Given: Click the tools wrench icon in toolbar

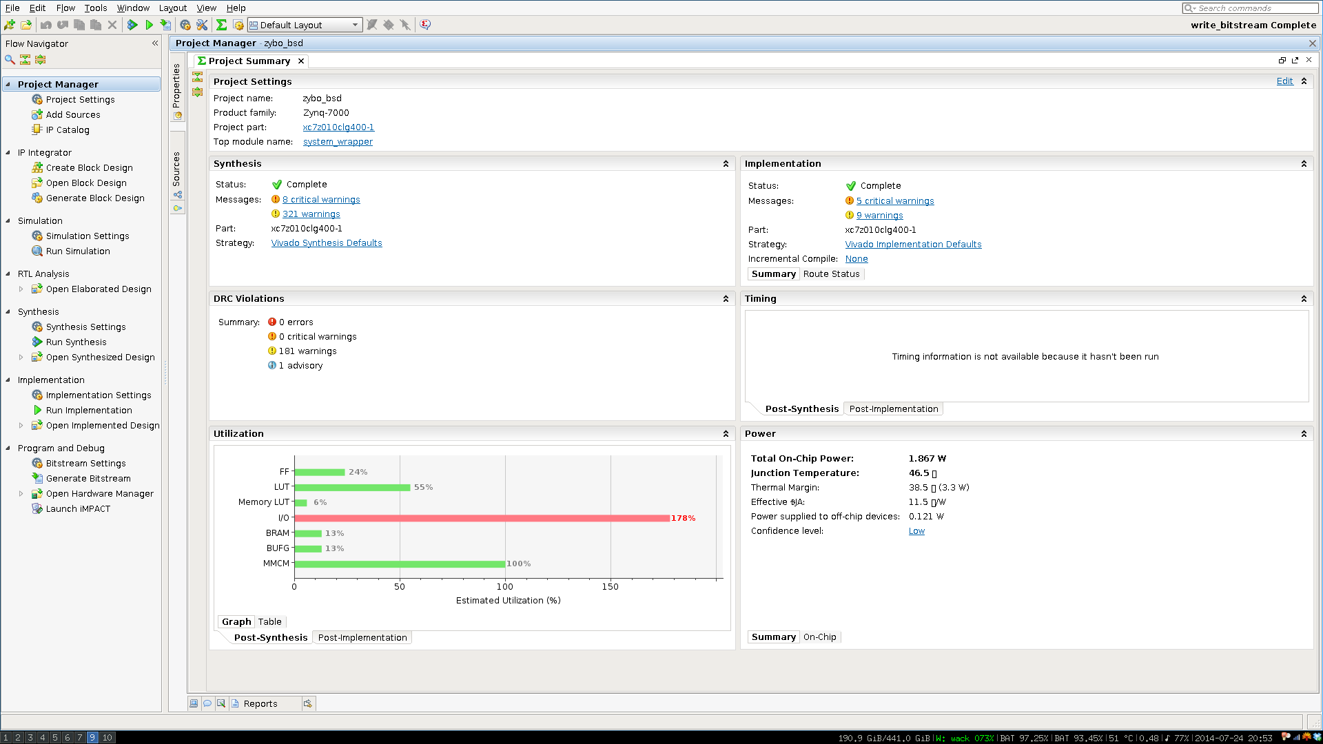Looking at the screenshot, I should [202, 25].
